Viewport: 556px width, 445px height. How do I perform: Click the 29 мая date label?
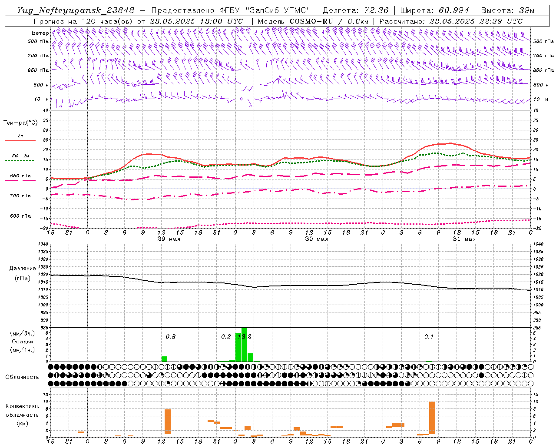pos(169,239)
